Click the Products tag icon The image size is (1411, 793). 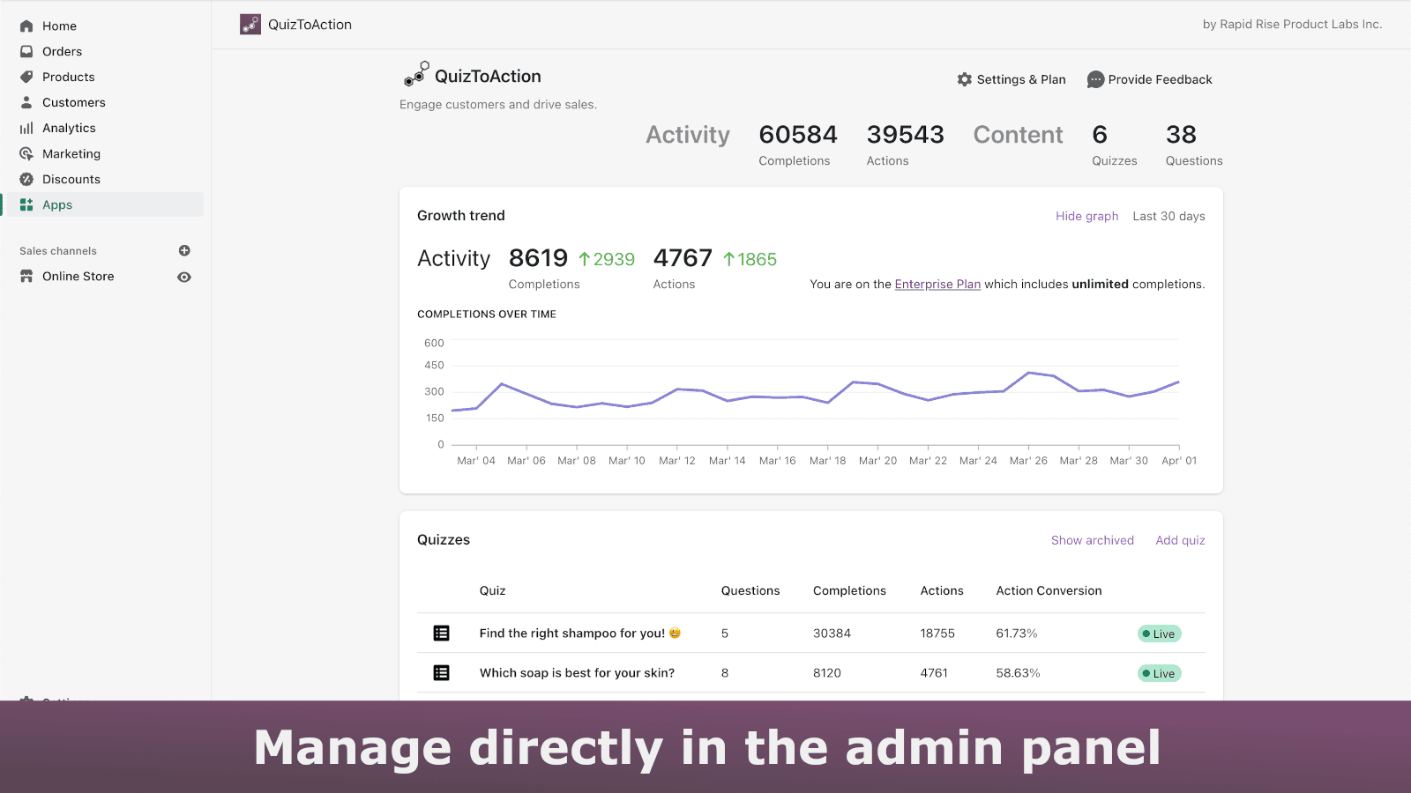pos(26,78)
